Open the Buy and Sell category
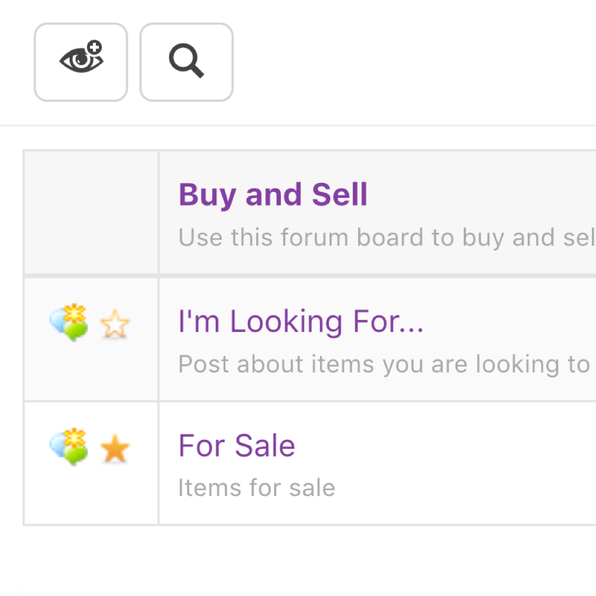 (273, 195)
